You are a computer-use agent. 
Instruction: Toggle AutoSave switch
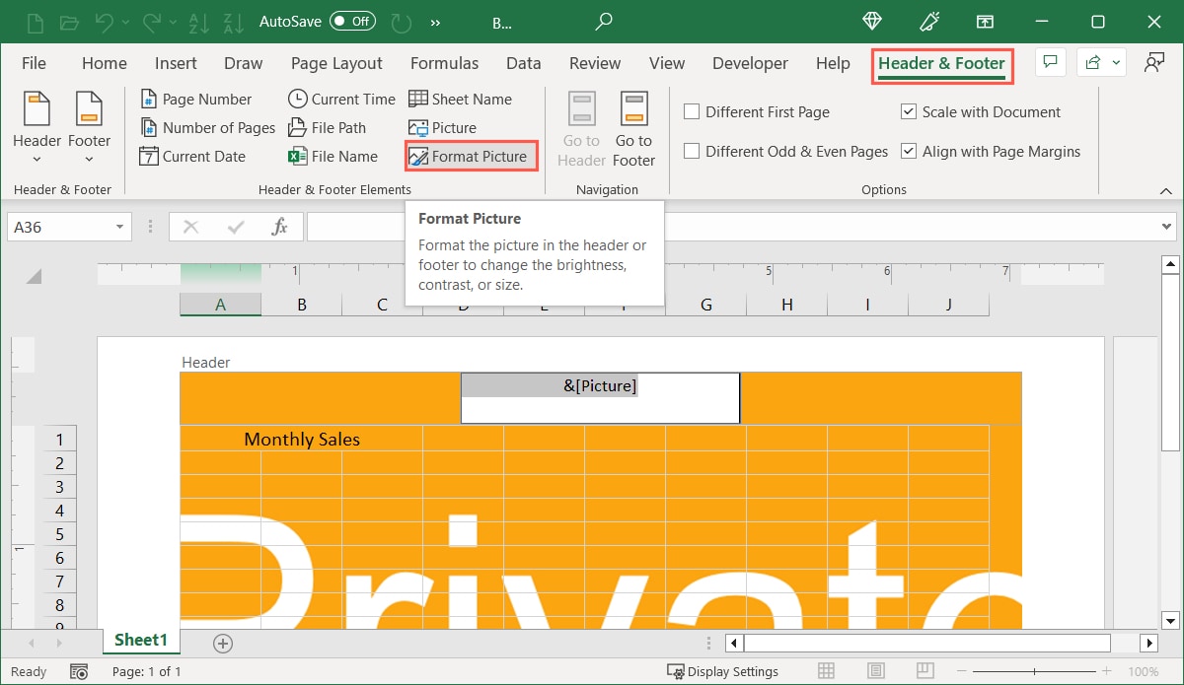coord(352,21)
